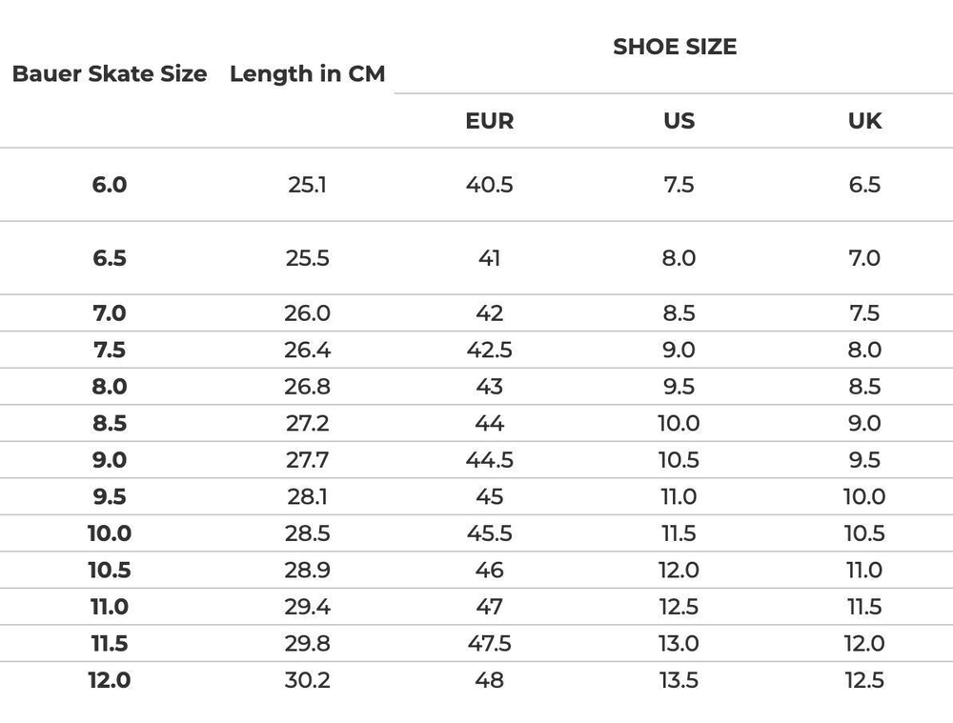The width and height of the screenshot is (953, 723).
Task: Click the US 13.0 cell
Action: point(679,643)
